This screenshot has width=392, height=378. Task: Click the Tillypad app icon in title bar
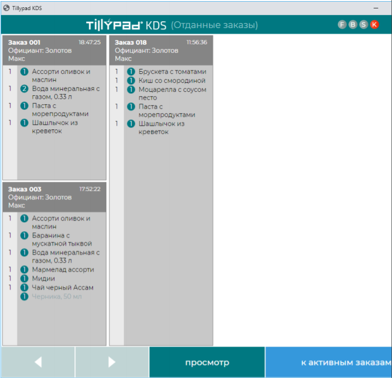coord(6,8)
